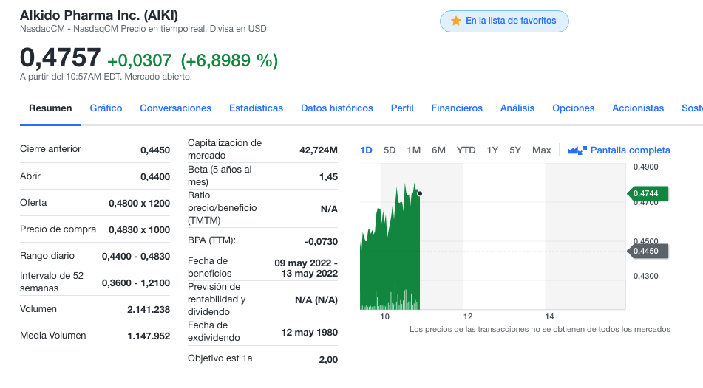Click the price change +0,0307
This screenshot has height=388, width=703.
pyautogui.click(x=140, y=60)
